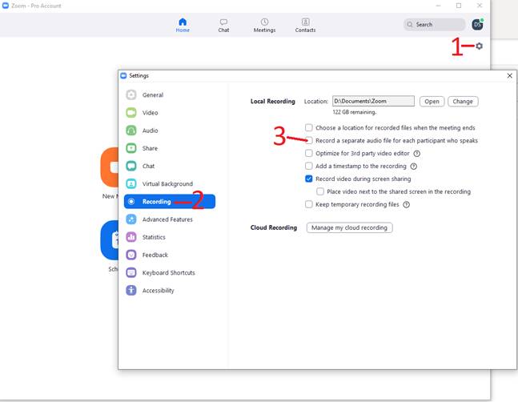Click the Share label in the sidebar
The image size is (518, 402).
click(150, 148)
